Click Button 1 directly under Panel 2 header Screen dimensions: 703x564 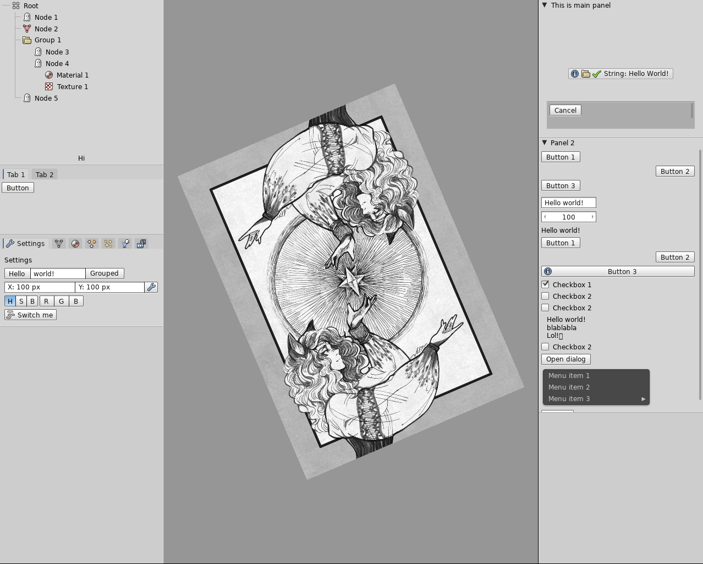point(561,157)
